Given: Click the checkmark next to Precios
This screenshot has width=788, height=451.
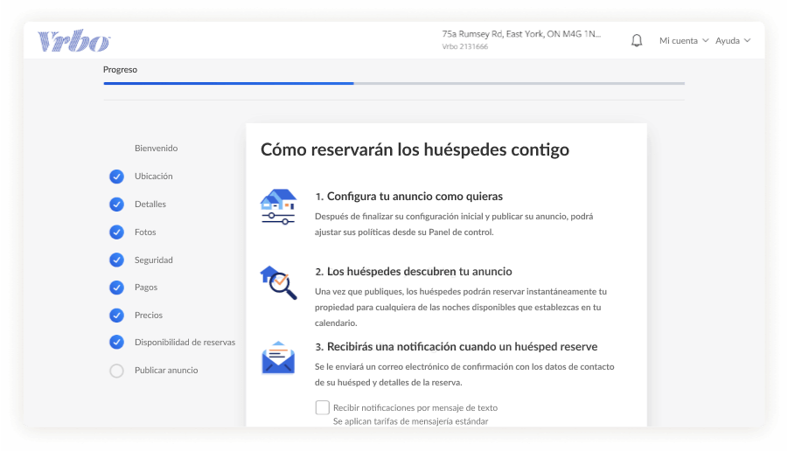Looking at the screenshot, I should (116, 315).
